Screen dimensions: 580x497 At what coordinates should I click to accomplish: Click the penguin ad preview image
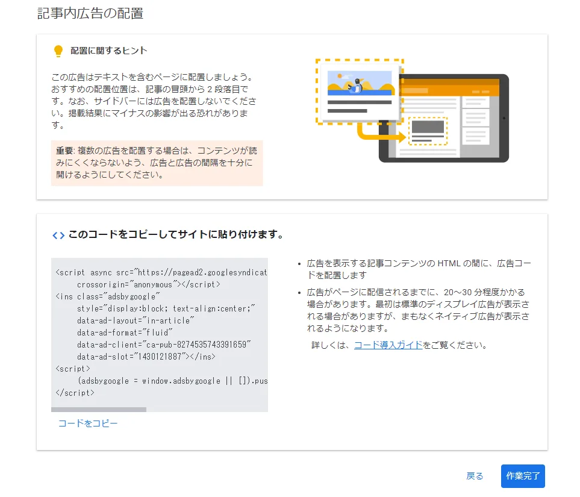[359, 84]
